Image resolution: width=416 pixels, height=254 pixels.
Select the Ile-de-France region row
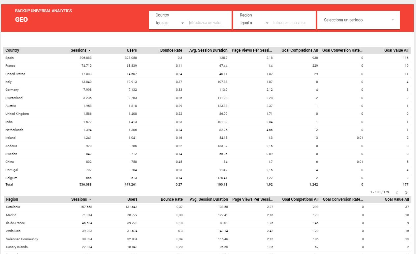(208, 223)
